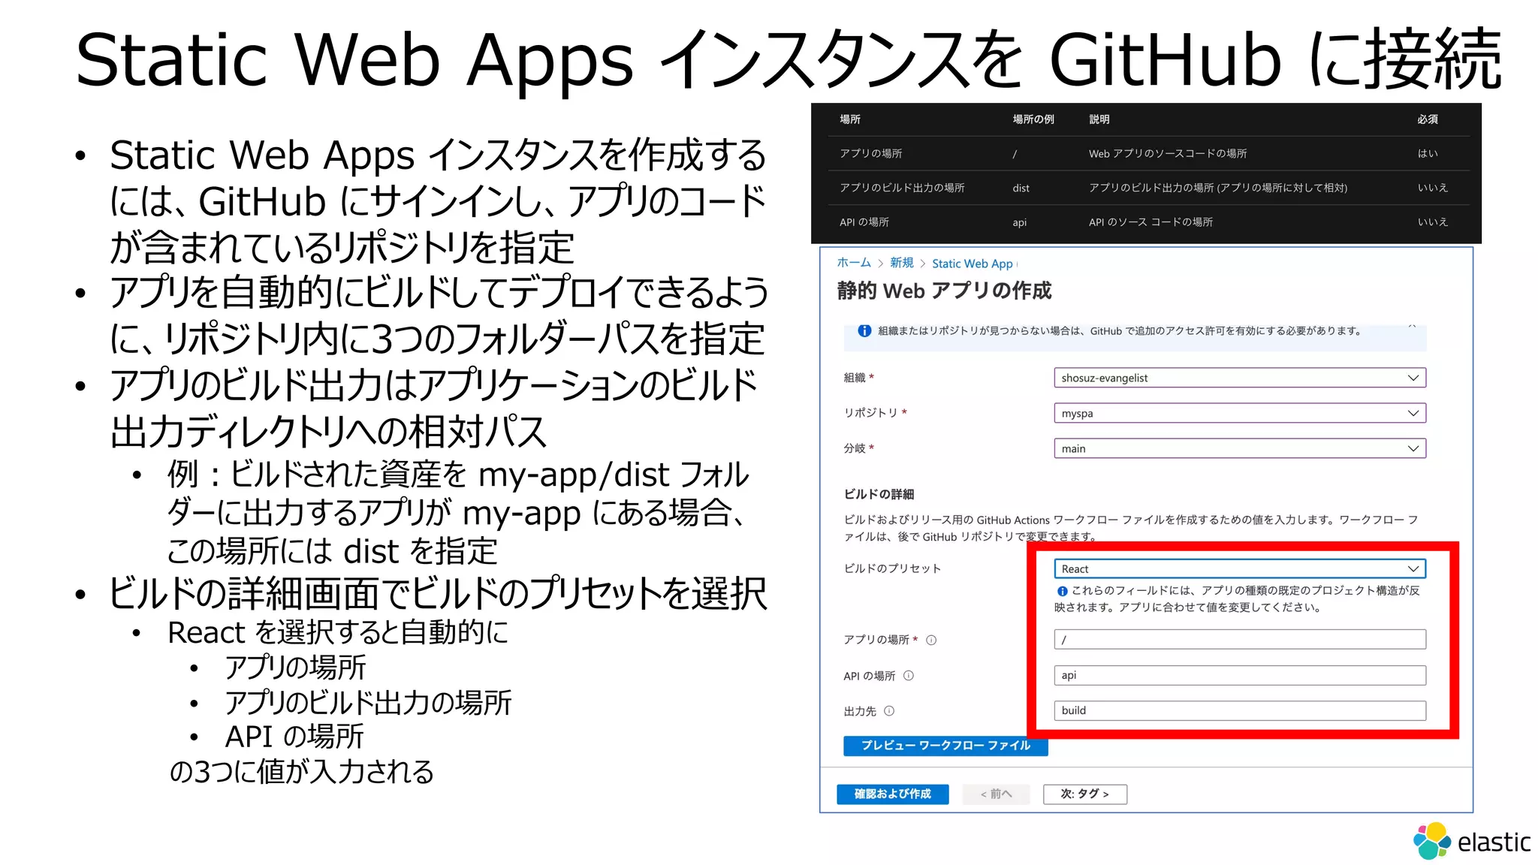Screen dimensions: 1538x865
Task: Click the プレビュー ワークフロー ファイル button
Action: (945, 746)
